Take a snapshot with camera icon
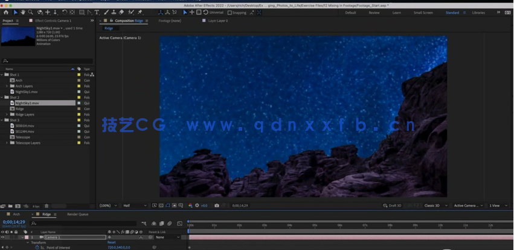The width and height of the screenshot is (514, 250). (x=217, y=205)
